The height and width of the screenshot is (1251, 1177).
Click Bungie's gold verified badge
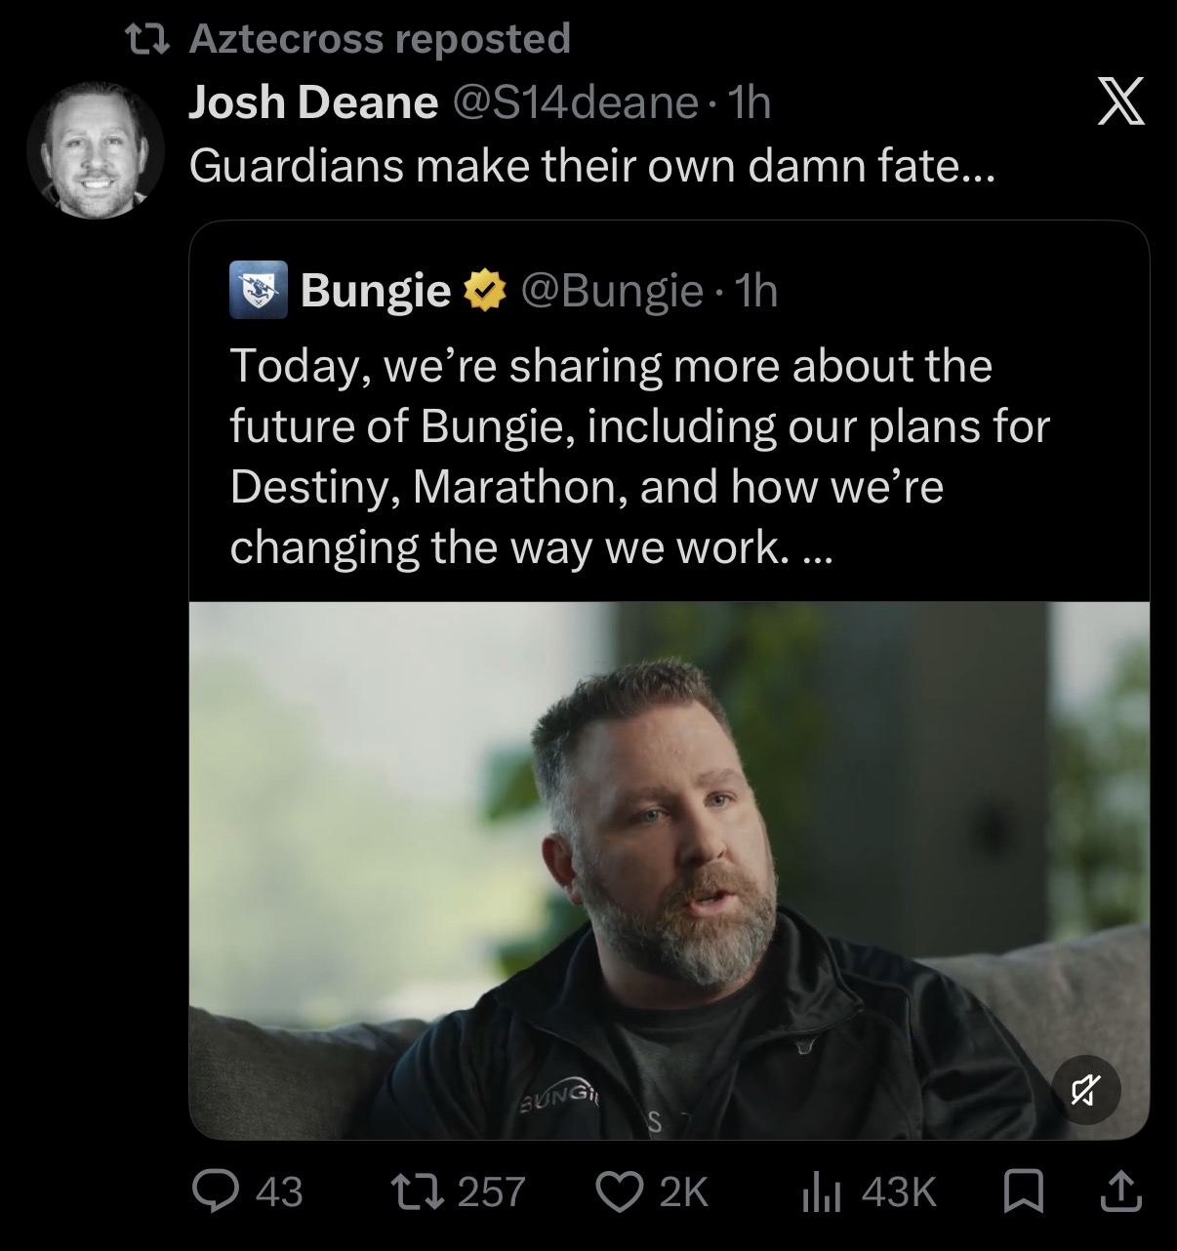(x=484, y=290)
